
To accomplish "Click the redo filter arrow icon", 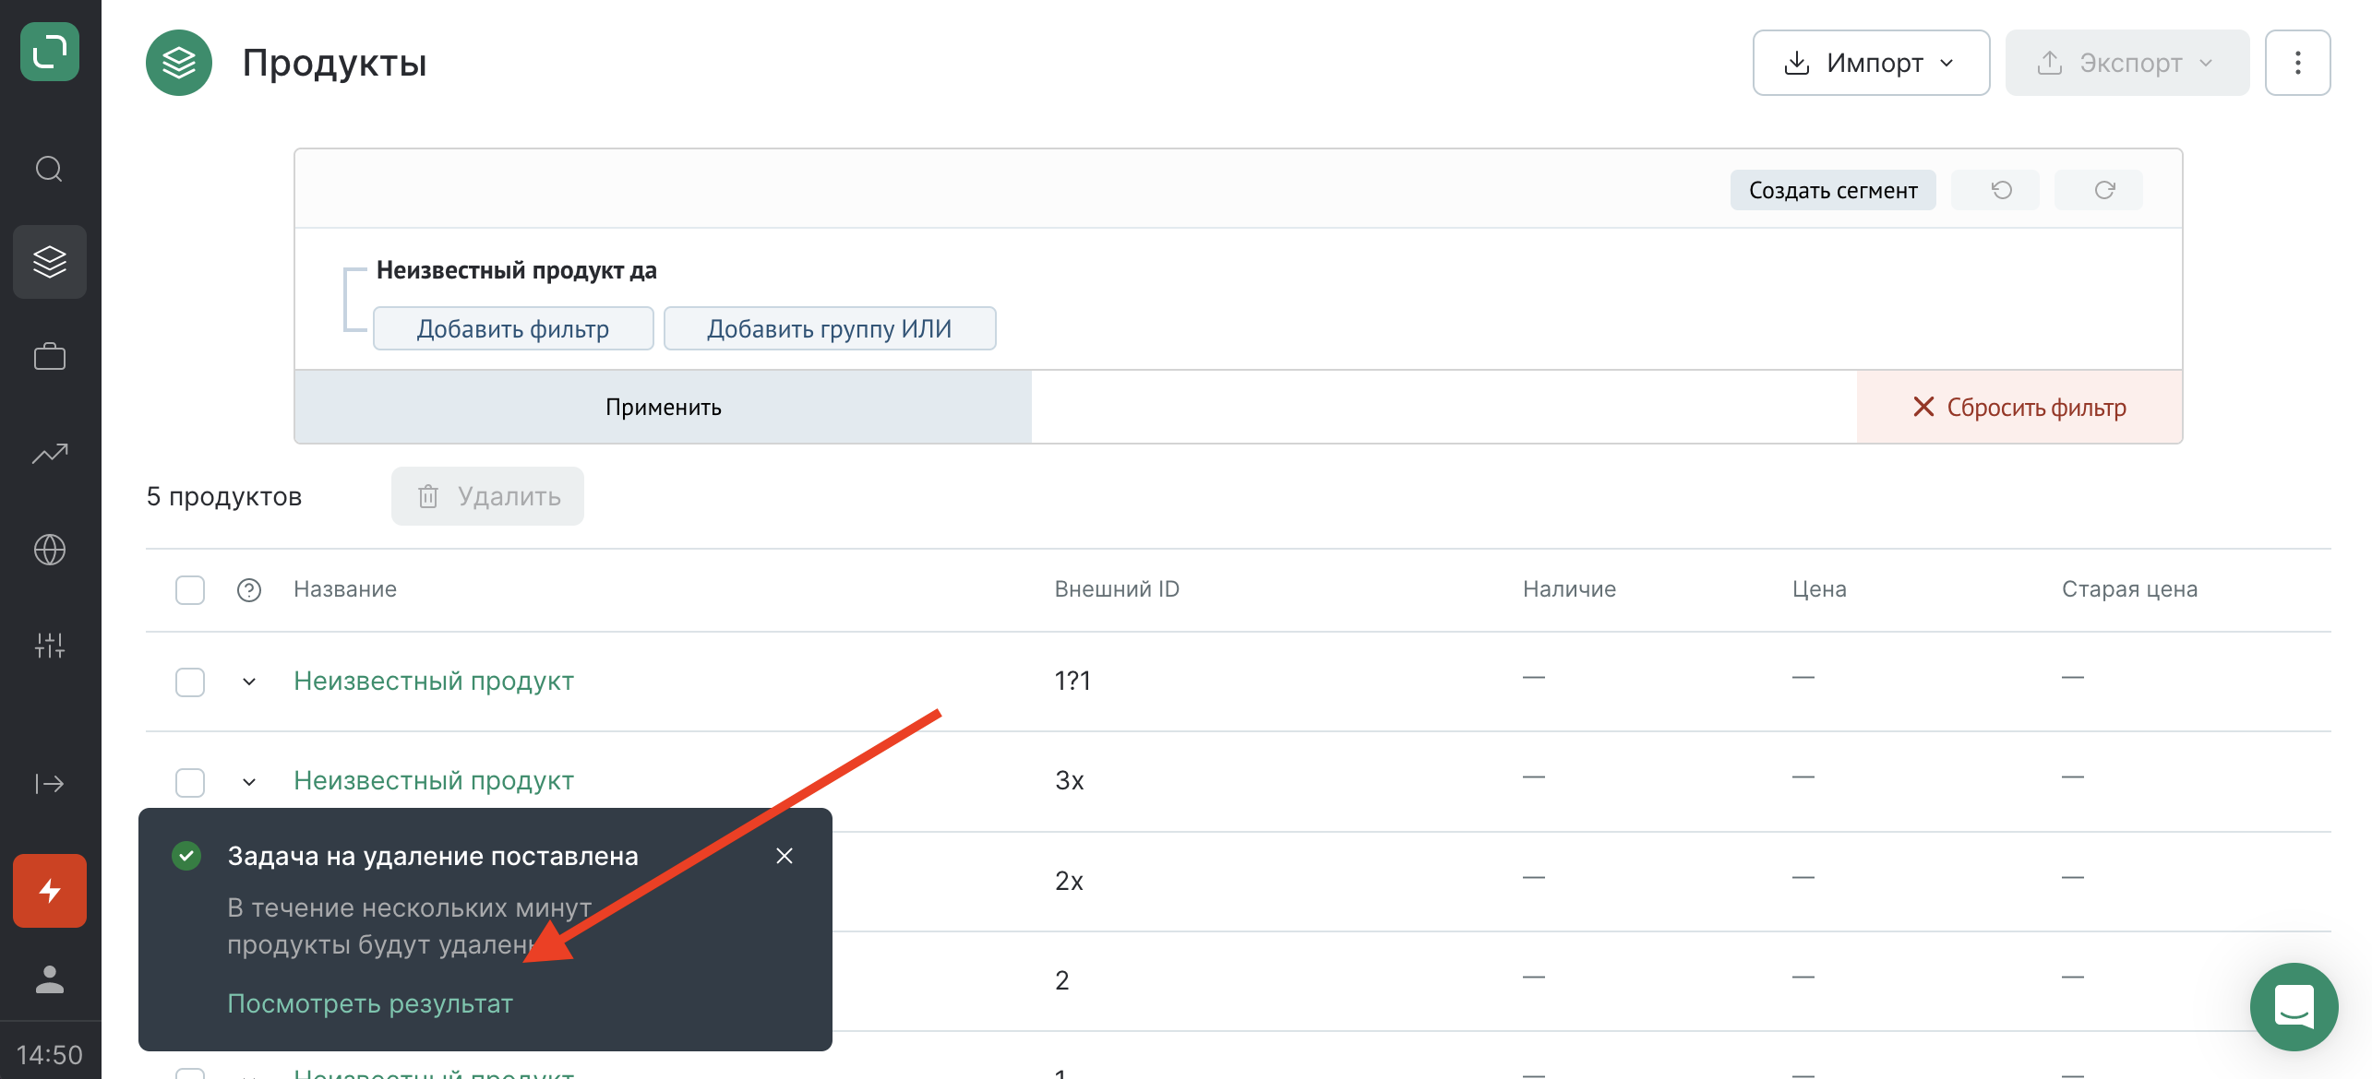I will (2099, 190).
